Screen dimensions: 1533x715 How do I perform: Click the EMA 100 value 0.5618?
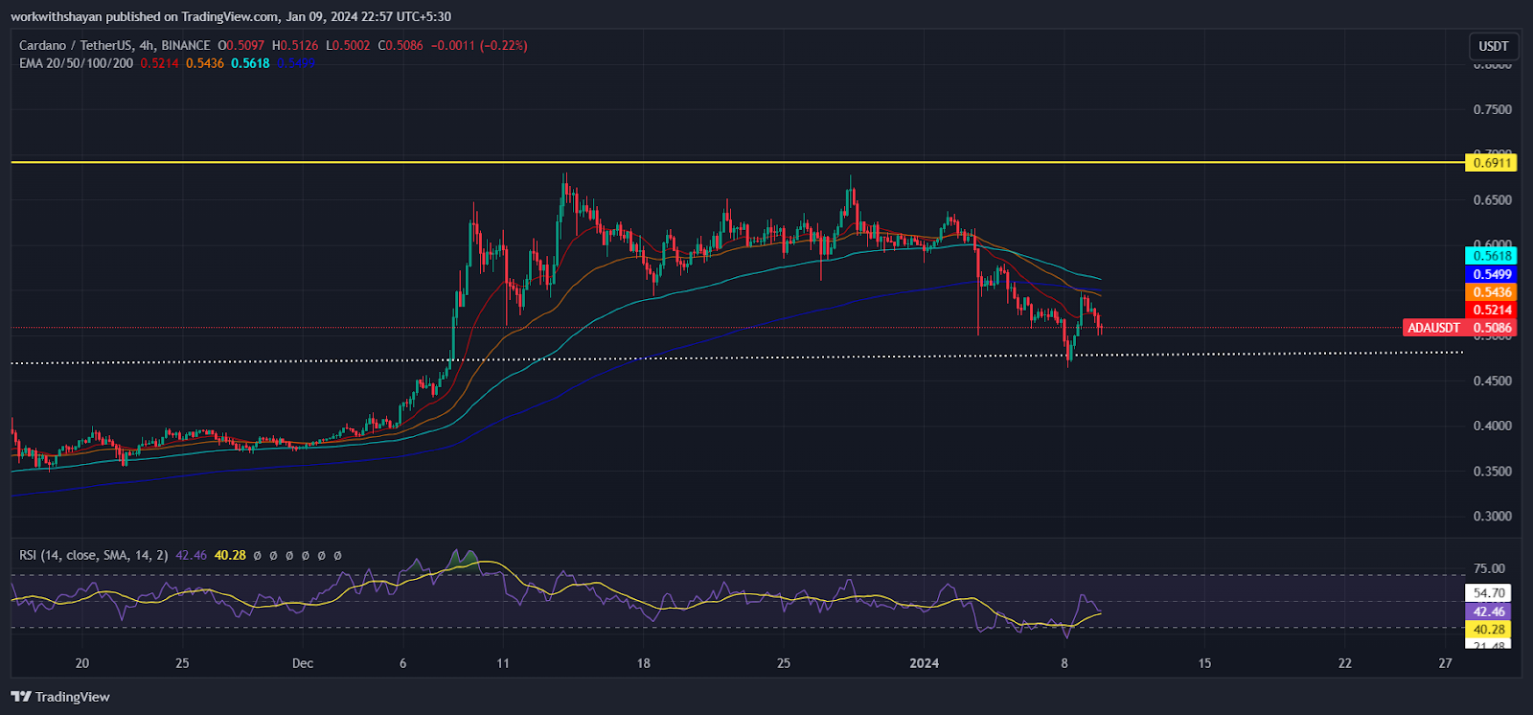tap(250, 63)
